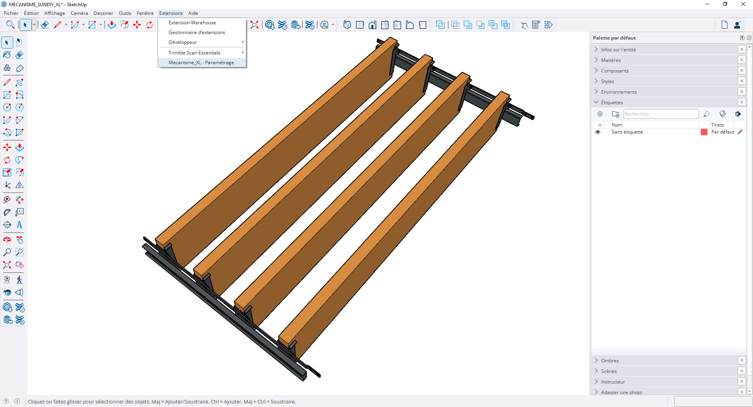Select the Push/Pull tool in top toolbar

[x=112, y=25]
